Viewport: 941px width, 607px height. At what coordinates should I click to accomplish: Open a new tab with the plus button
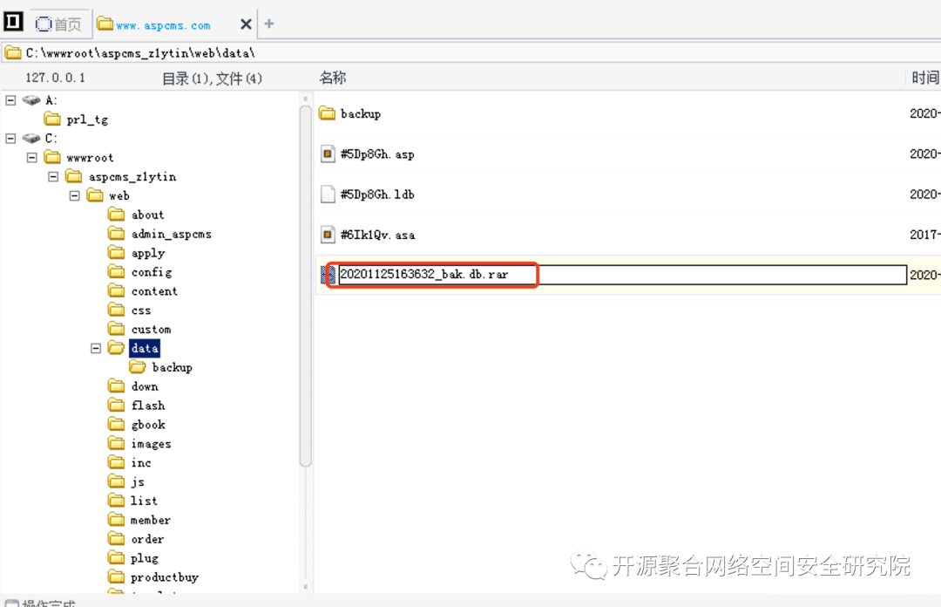click(269, 24)
